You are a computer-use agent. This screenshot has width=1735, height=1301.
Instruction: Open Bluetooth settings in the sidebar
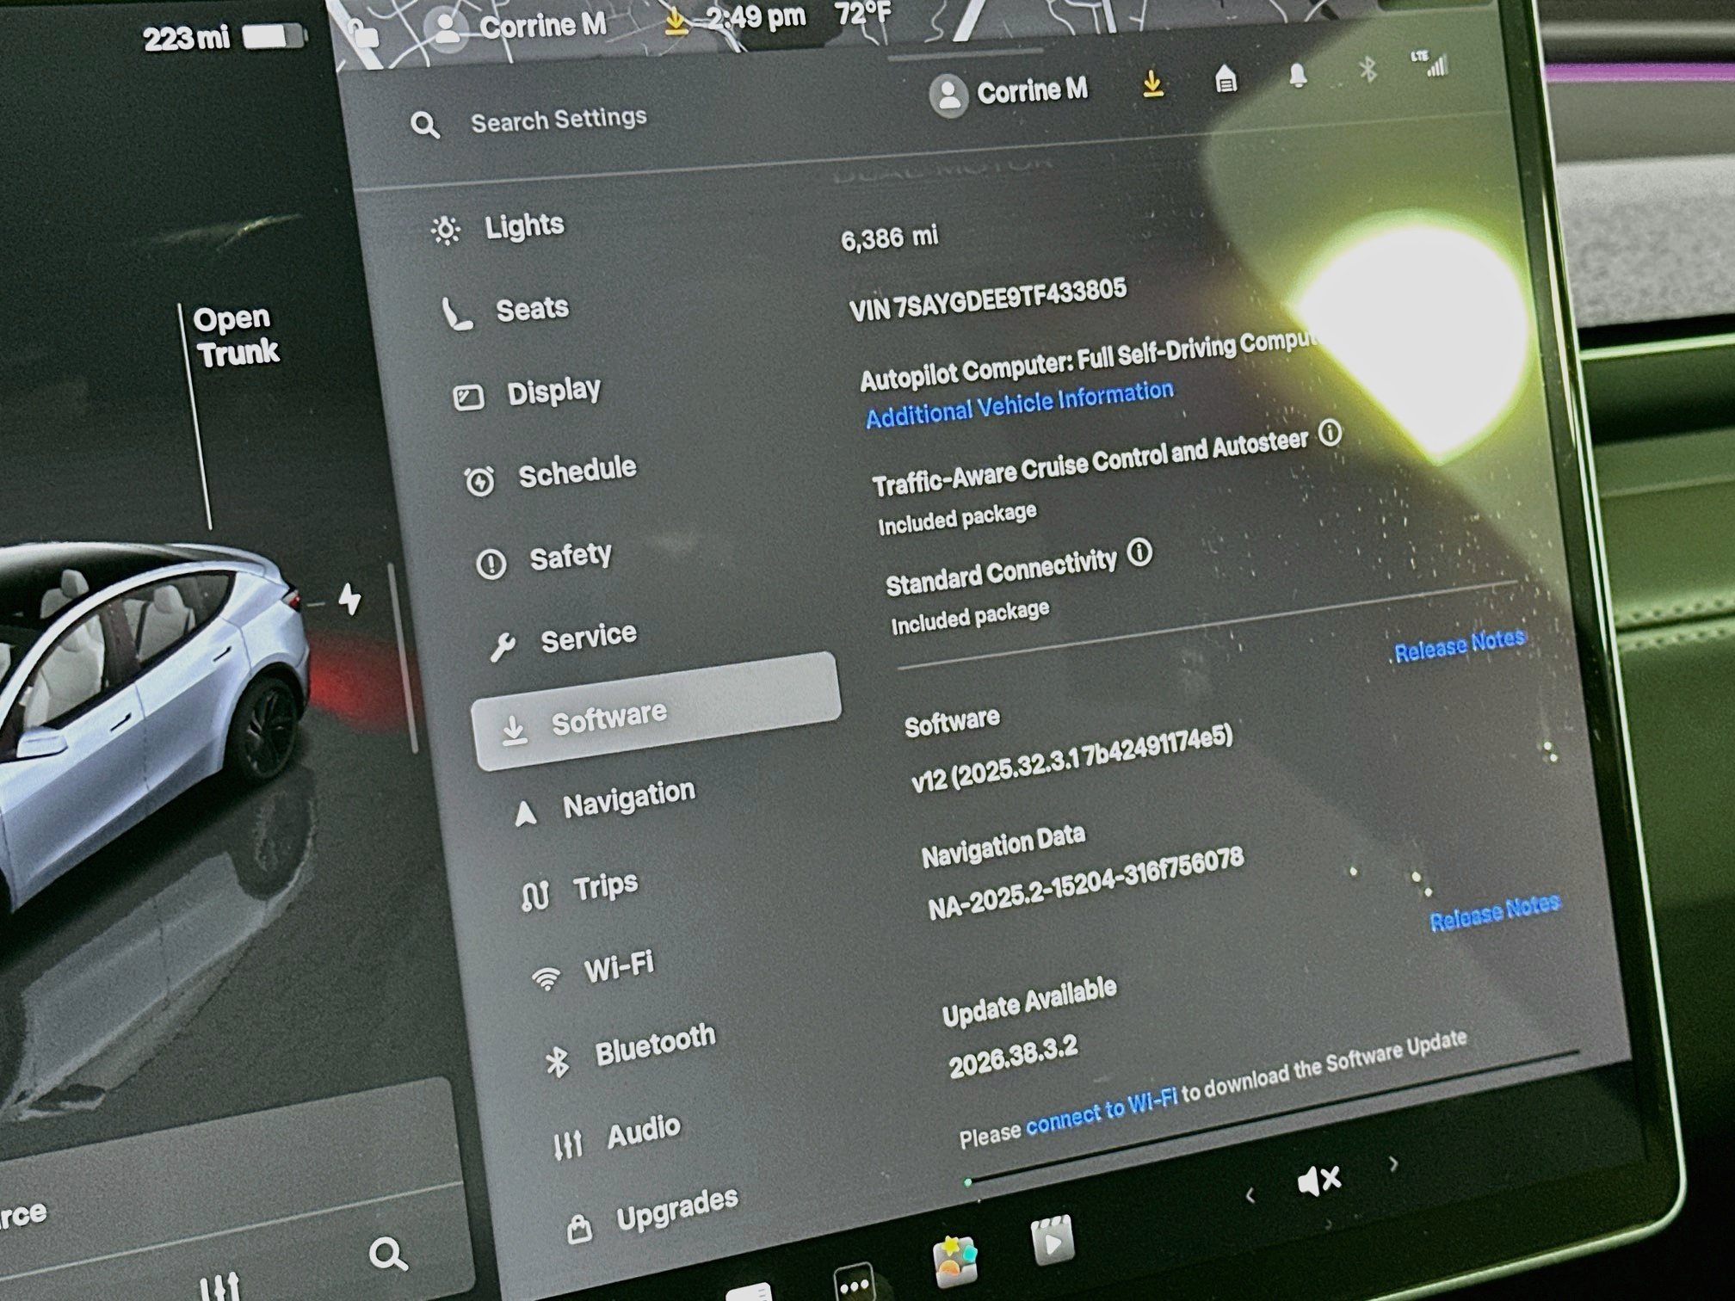pos(630,1048)
